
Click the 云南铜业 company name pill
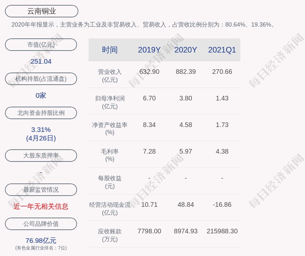tap(41, 11)
